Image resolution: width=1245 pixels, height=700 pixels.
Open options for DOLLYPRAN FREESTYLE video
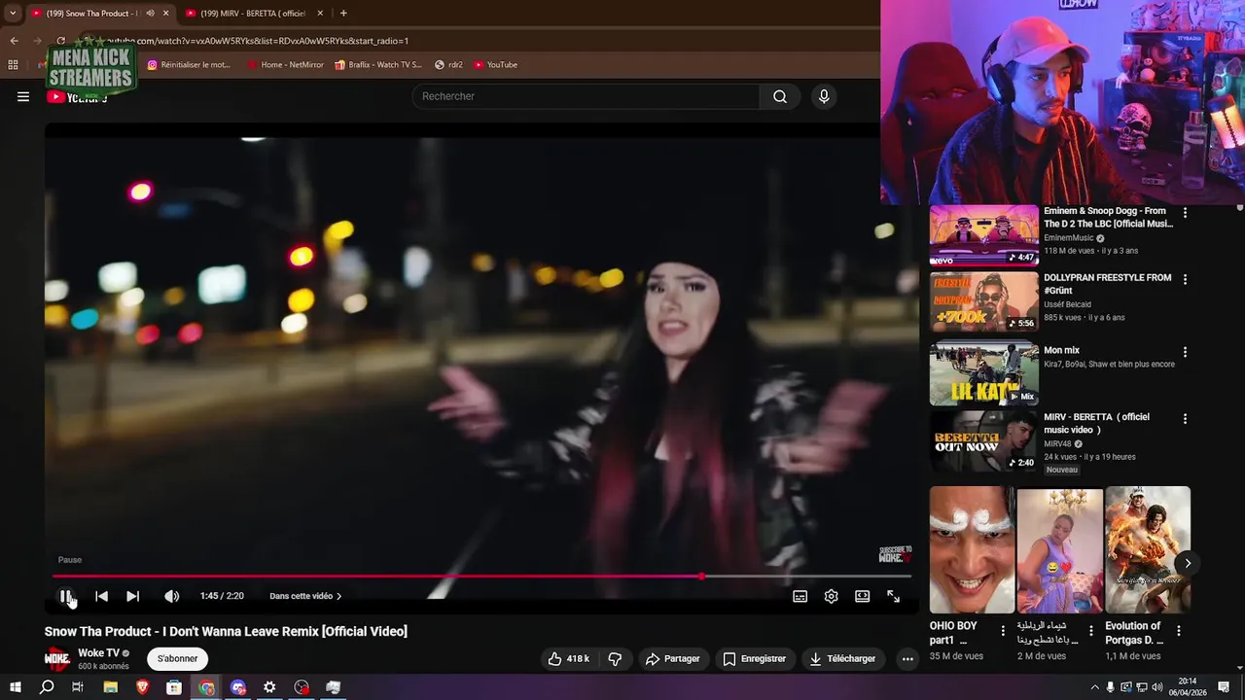pyautogui.click(x=1185, y=279)
